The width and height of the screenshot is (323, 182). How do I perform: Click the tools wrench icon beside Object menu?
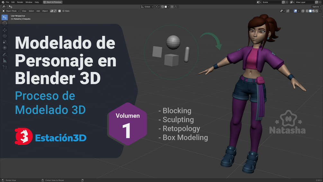tap(52, 11)
